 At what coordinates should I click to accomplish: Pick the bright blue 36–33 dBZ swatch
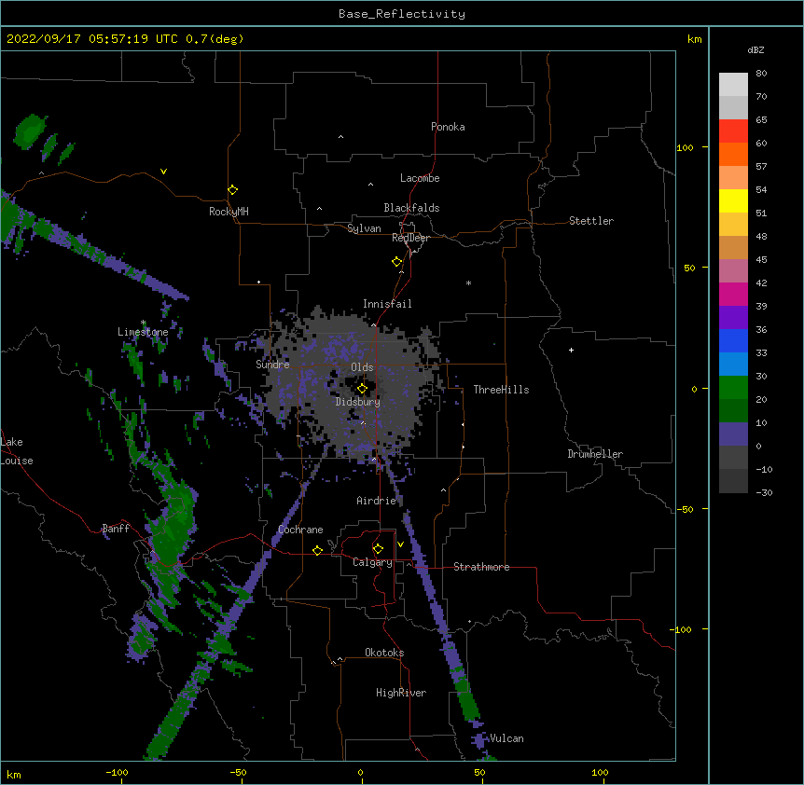pyautogui.click(x=733, y=340)
